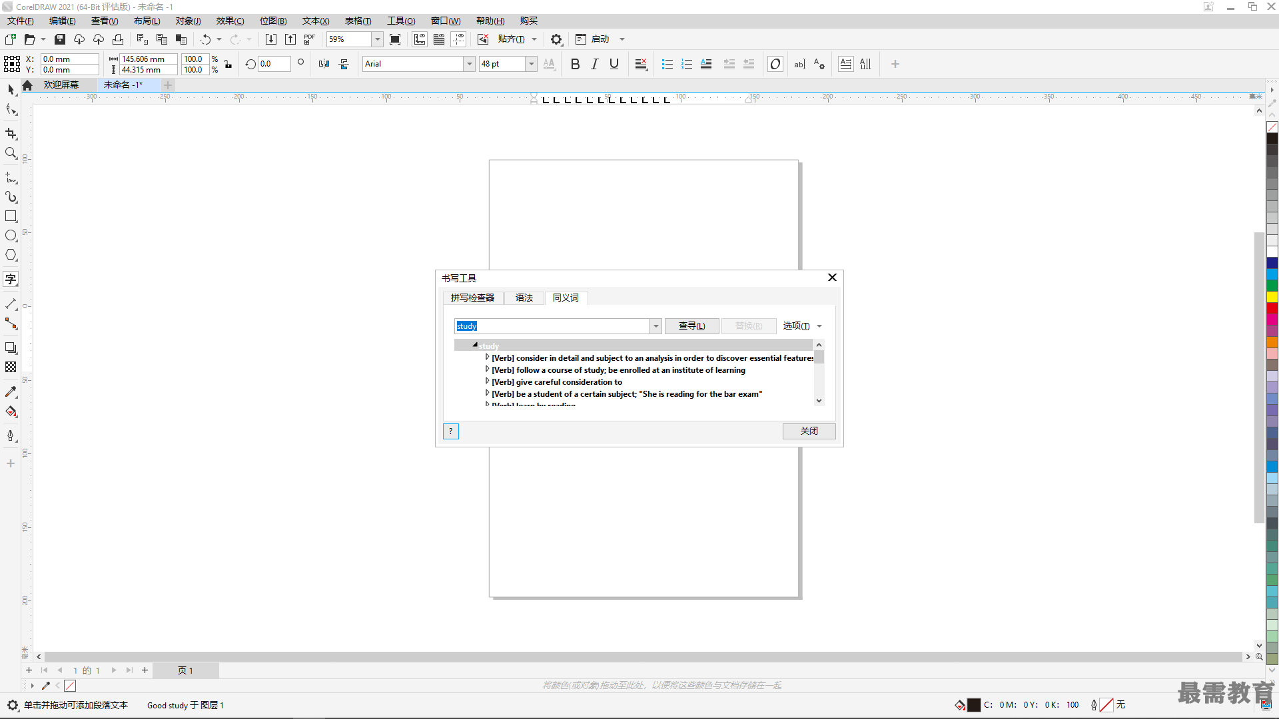
Task: Select the Polygon tool
Action: 11,255
